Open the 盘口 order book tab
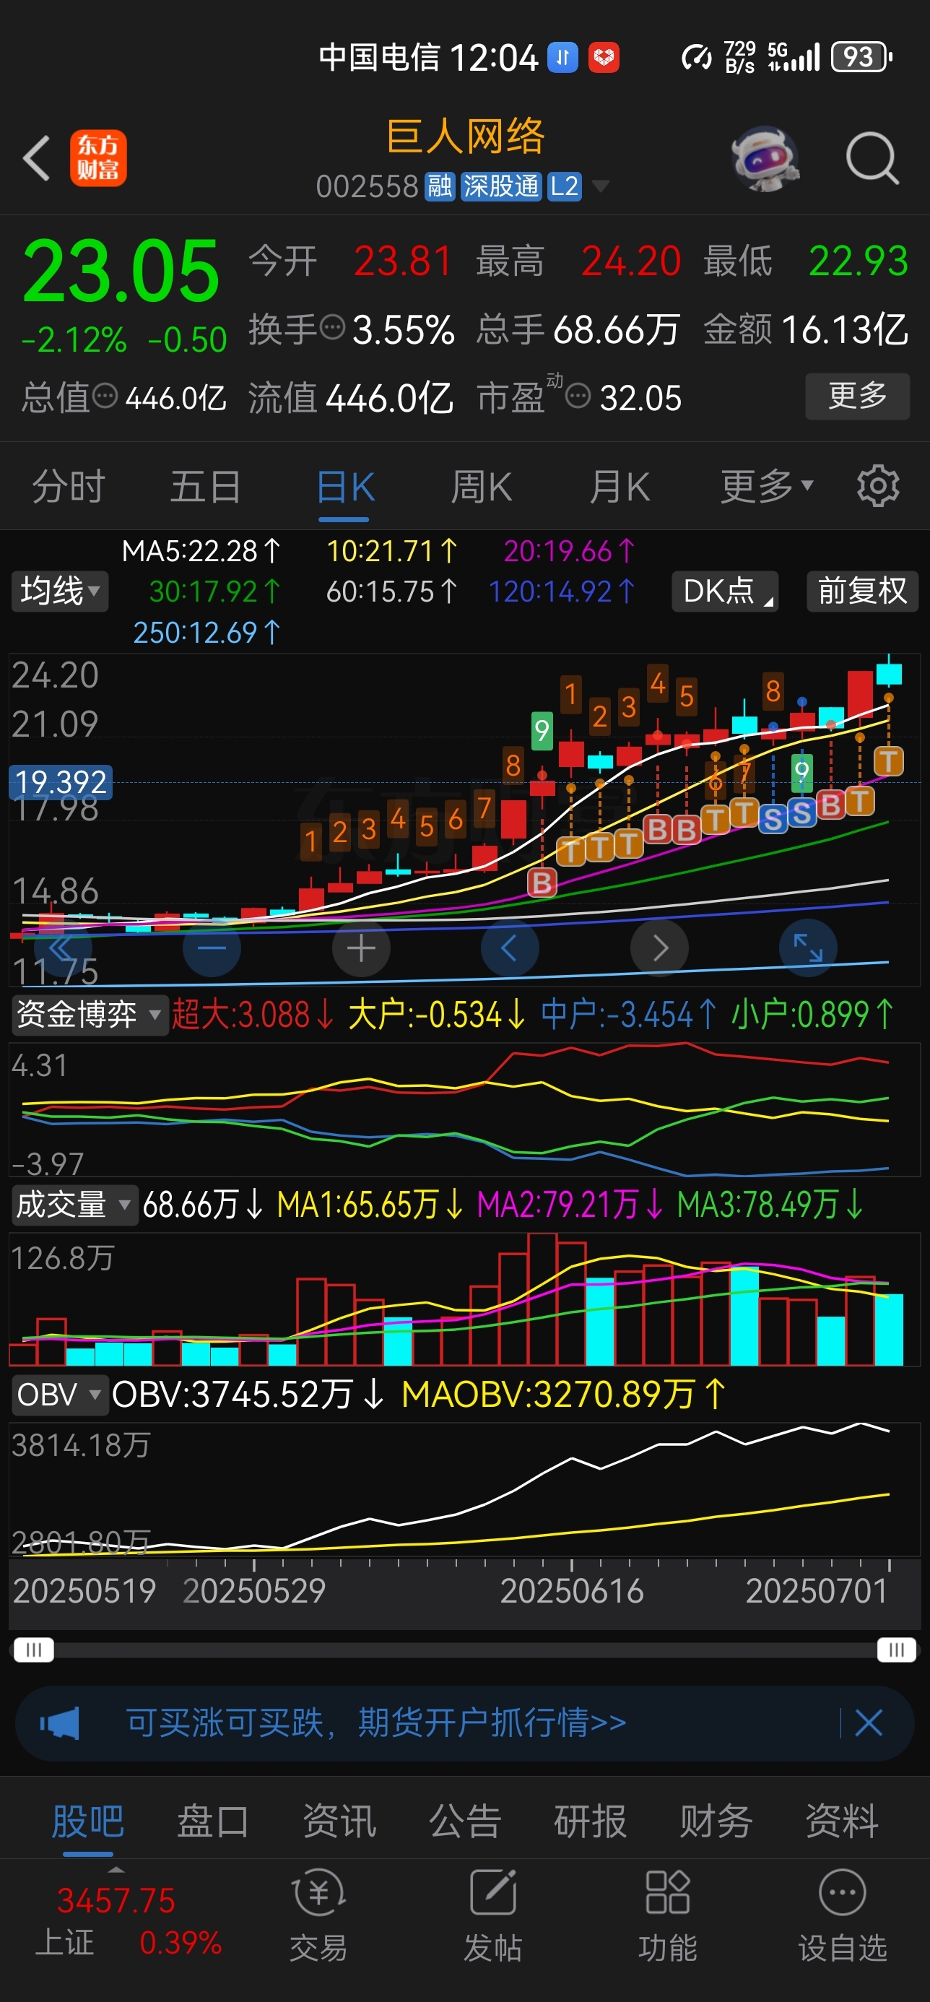 coord(213,1821)
